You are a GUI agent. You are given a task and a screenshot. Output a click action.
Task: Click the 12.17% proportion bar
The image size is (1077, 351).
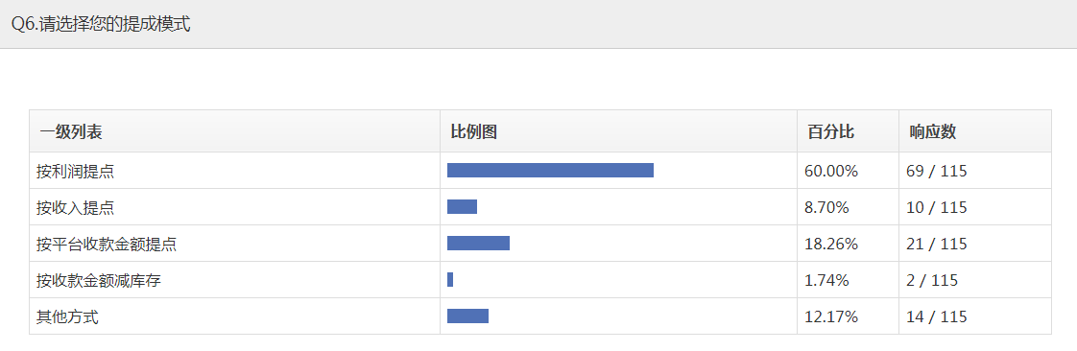[x=467, y=316]
